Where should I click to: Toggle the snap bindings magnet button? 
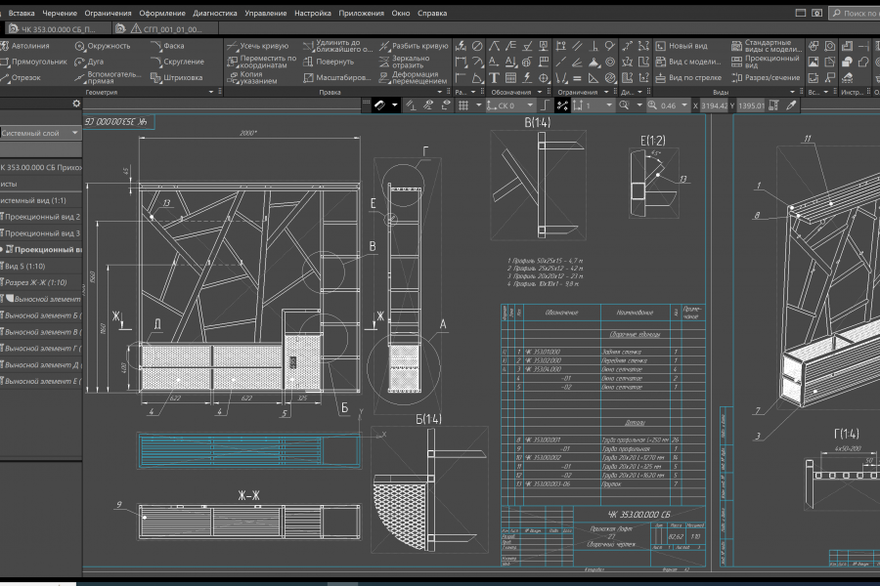[x=380, y=105]
